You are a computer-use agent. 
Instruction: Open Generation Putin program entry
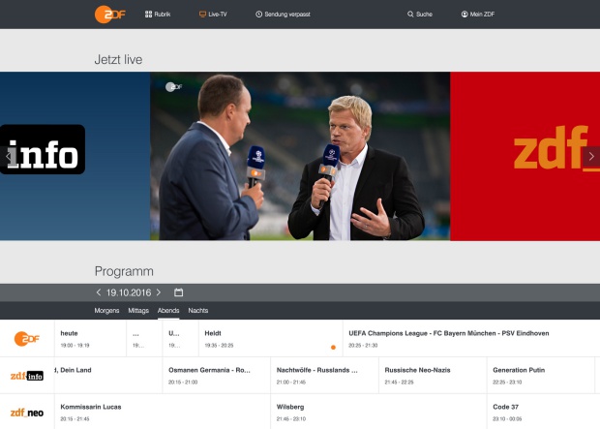click(x=541, y=376)
